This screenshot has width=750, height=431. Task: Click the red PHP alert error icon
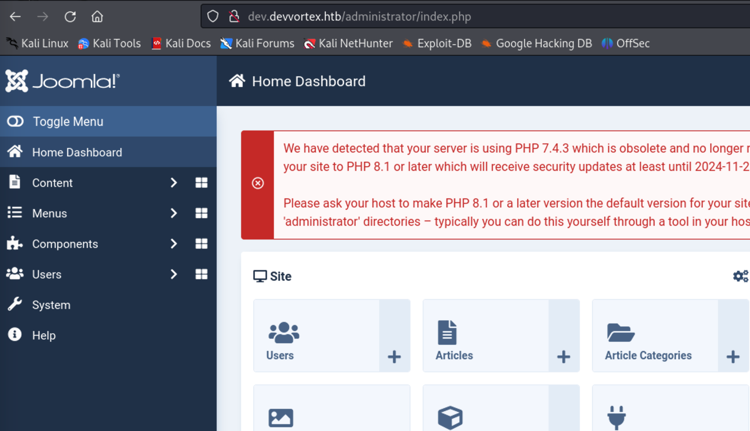coord(258,183)
